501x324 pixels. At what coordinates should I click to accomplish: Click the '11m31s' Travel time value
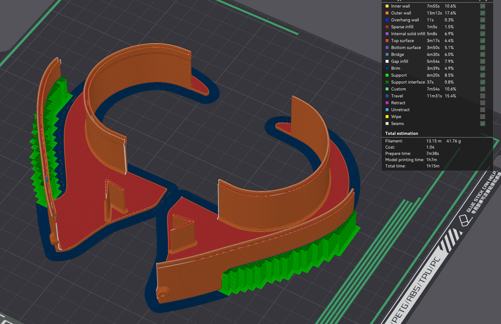coord(434,96)
